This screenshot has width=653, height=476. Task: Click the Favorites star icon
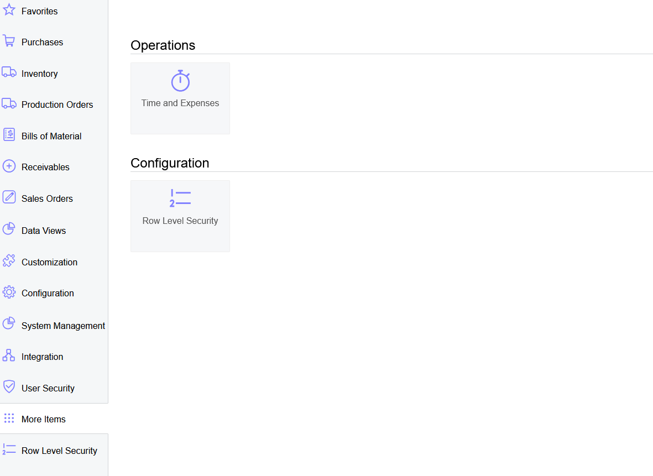(9, 9)
